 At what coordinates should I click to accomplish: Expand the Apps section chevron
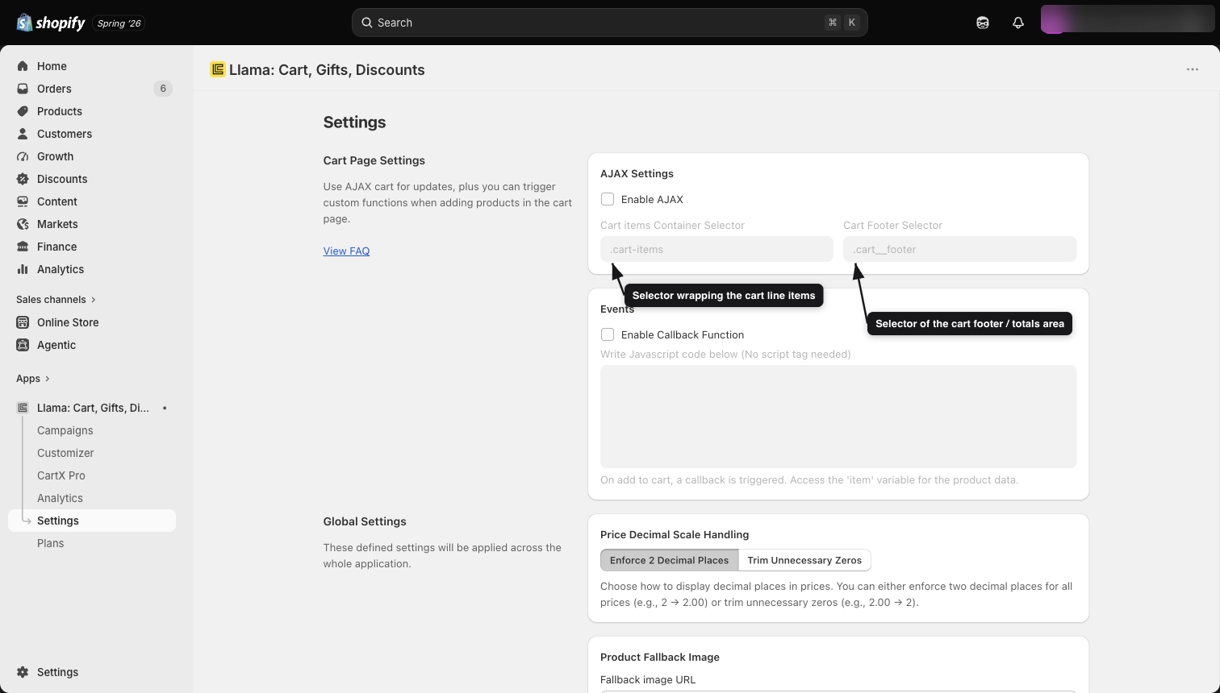48,379
